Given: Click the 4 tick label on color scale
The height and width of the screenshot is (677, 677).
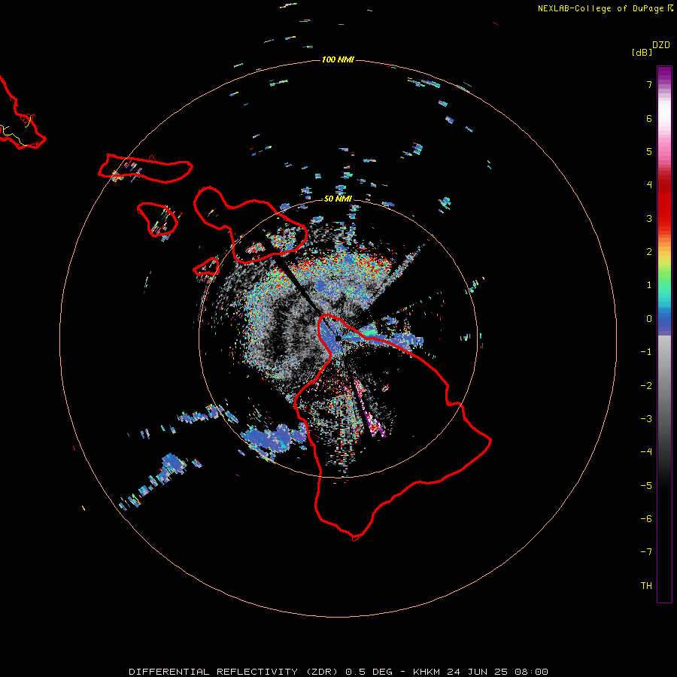Looking at the screenshot, I should point(649,185).
